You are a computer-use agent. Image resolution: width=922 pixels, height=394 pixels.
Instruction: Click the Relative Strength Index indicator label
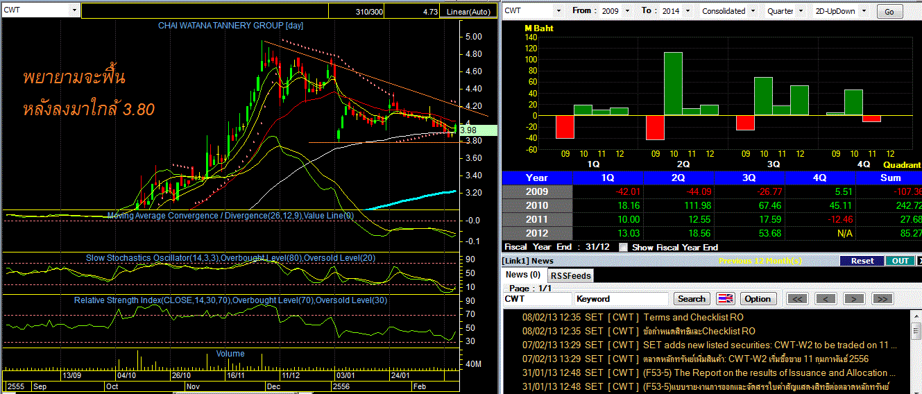click(230, 300)
